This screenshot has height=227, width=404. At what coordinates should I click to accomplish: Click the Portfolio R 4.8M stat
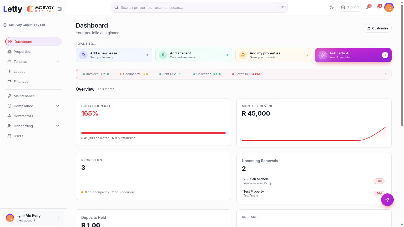(246, 74)
